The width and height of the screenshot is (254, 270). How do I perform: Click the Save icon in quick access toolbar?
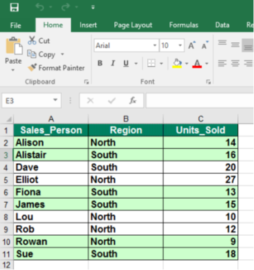click(x=14, y=7)
